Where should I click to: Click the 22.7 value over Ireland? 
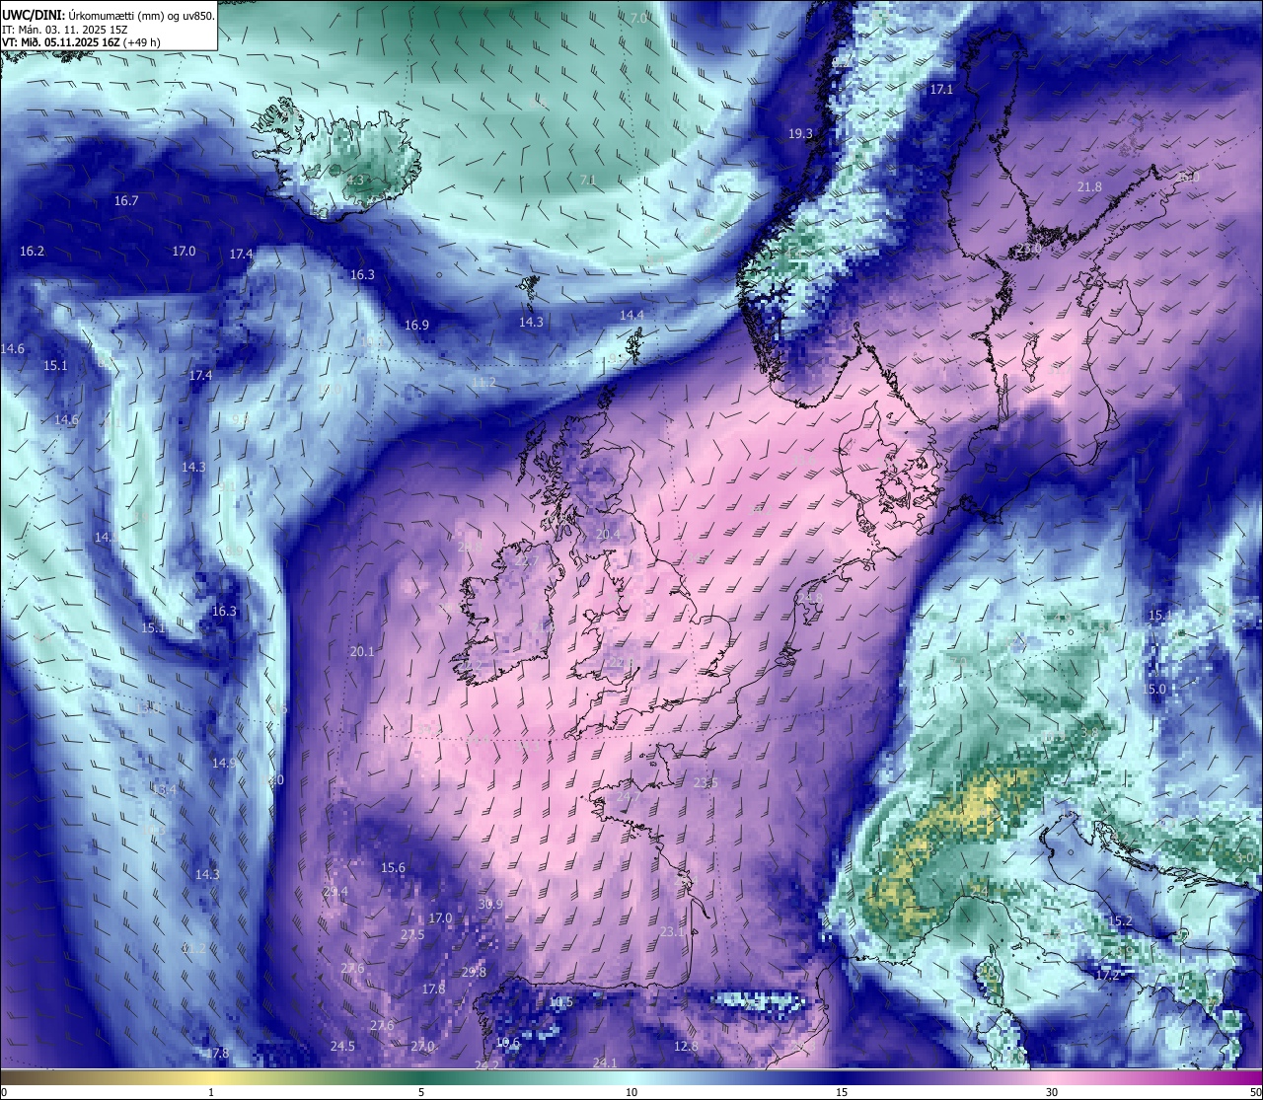[x=526, y=560]
